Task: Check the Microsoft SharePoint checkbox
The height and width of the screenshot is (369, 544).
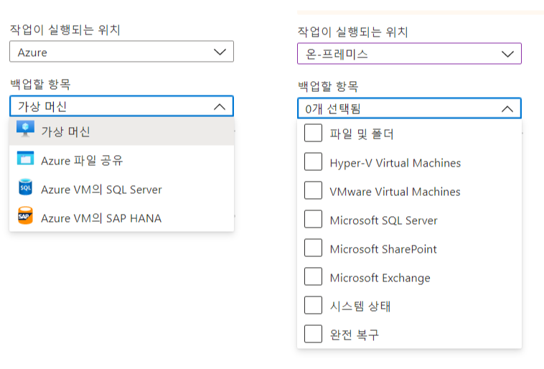Action: click(313, 248)
